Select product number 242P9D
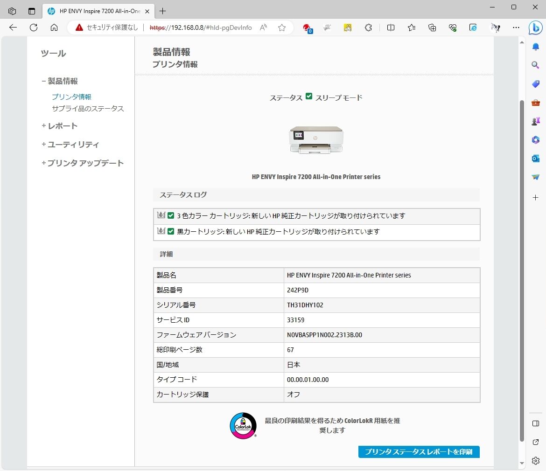The height and width of the screenshot is (471, 546). (x=298, y=290)
